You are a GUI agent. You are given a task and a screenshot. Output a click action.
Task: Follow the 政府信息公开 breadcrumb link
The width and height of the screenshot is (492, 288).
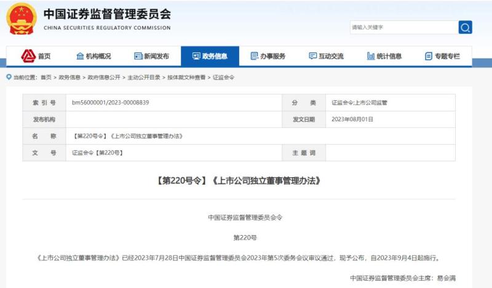104,78
